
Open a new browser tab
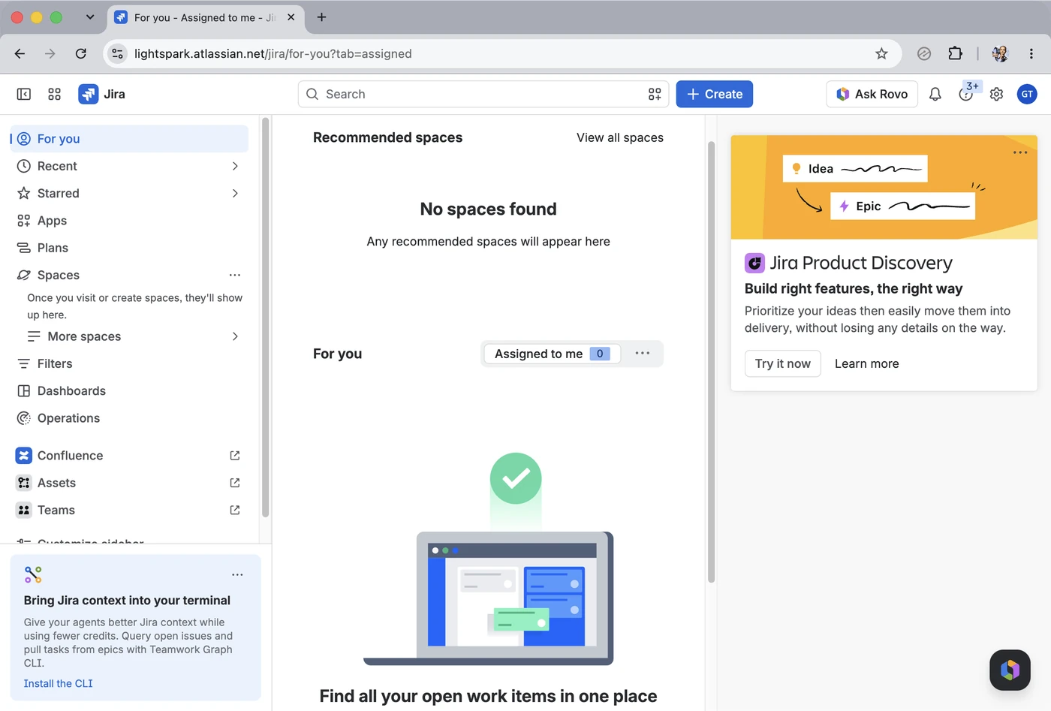(321, 17)
